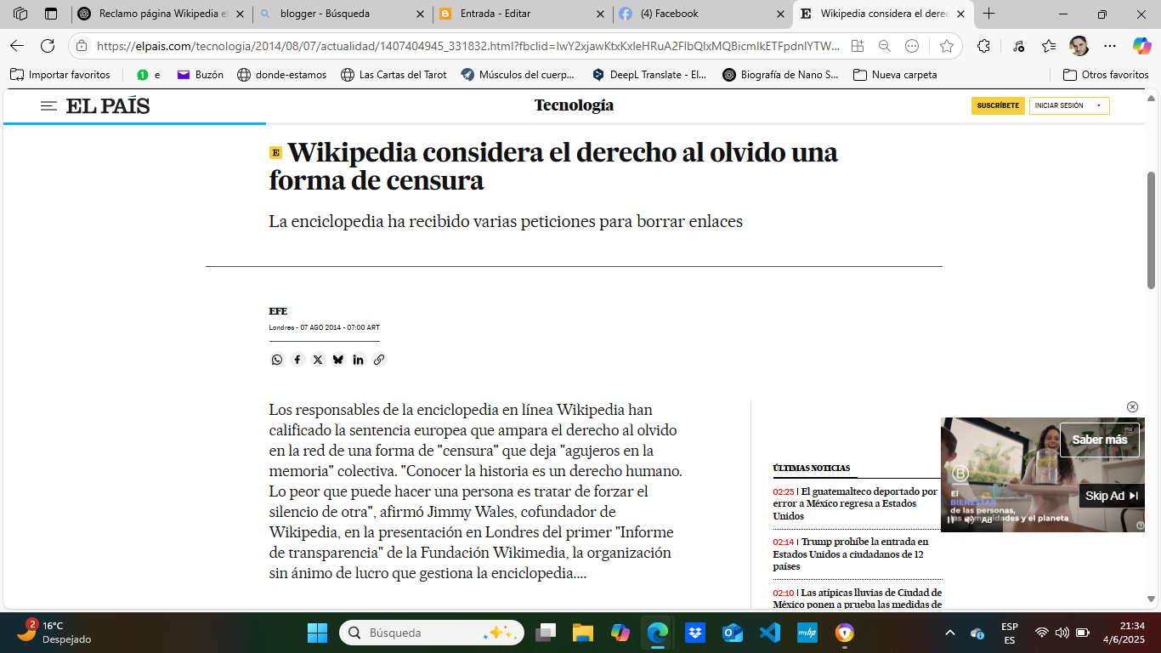Screen dimensions: 1161x653
Task: Open Dropbox from the taskbar
Action: [x=695, y=633]
